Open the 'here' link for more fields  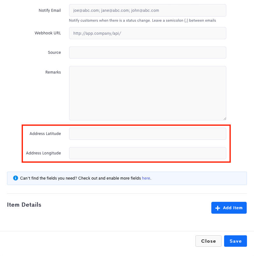(x=146, y=178)
